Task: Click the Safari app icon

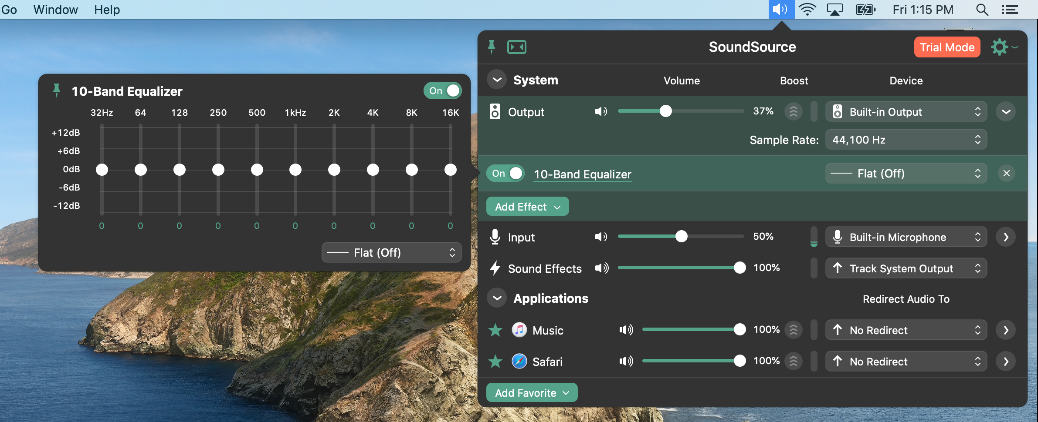Action: point(519,361)
